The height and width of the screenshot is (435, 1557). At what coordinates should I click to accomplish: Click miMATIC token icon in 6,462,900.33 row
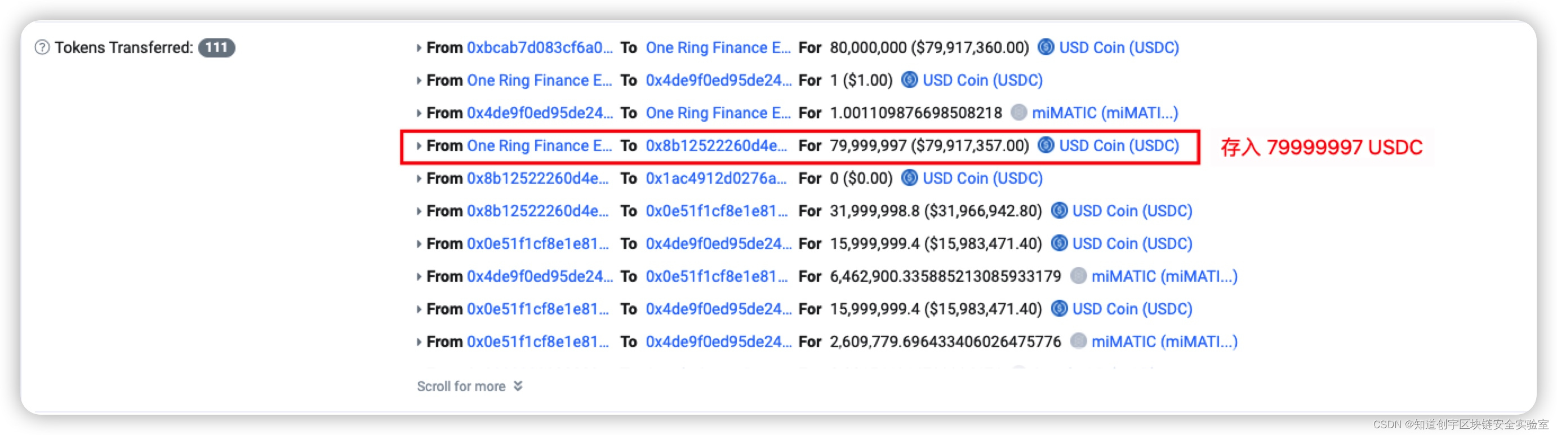click(x=1078, y=276)
